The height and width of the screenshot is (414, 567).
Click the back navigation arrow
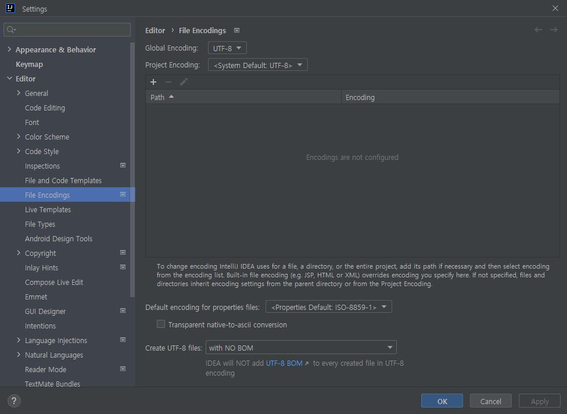coord(538,30)
